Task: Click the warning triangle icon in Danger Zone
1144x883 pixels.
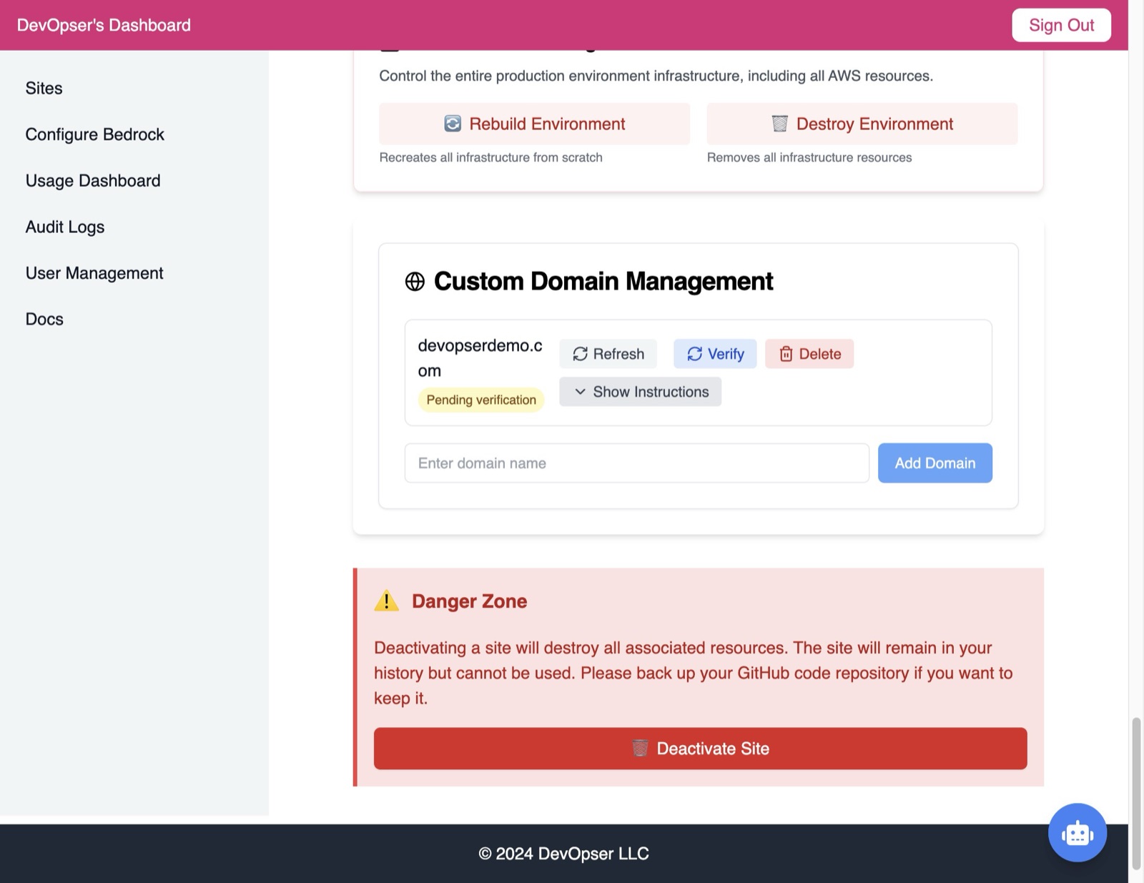Action: coord(387,601)
